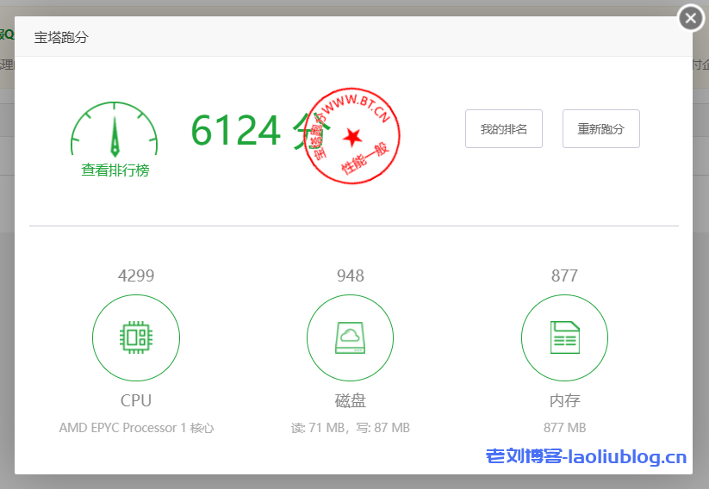
Task: Click the disk score 948
Action: 350,275
